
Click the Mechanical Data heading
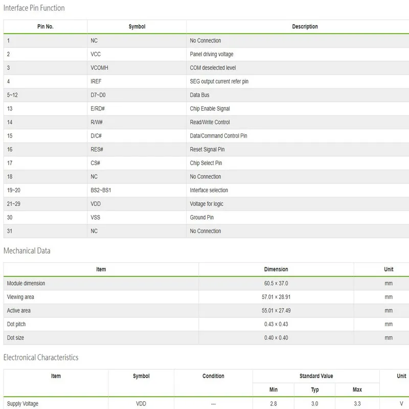click(27, 251)
